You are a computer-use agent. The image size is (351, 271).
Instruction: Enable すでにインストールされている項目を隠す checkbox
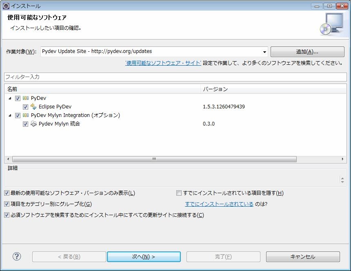click(x=179, y=193)
